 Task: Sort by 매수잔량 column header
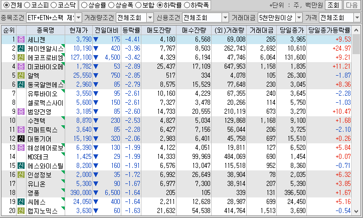click(x=194, y=30)
